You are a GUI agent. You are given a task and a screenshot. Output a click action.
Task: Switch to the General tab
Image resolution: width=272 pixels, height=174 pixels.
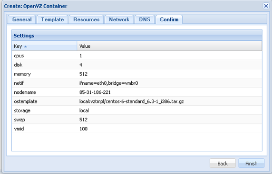(22, 19)
